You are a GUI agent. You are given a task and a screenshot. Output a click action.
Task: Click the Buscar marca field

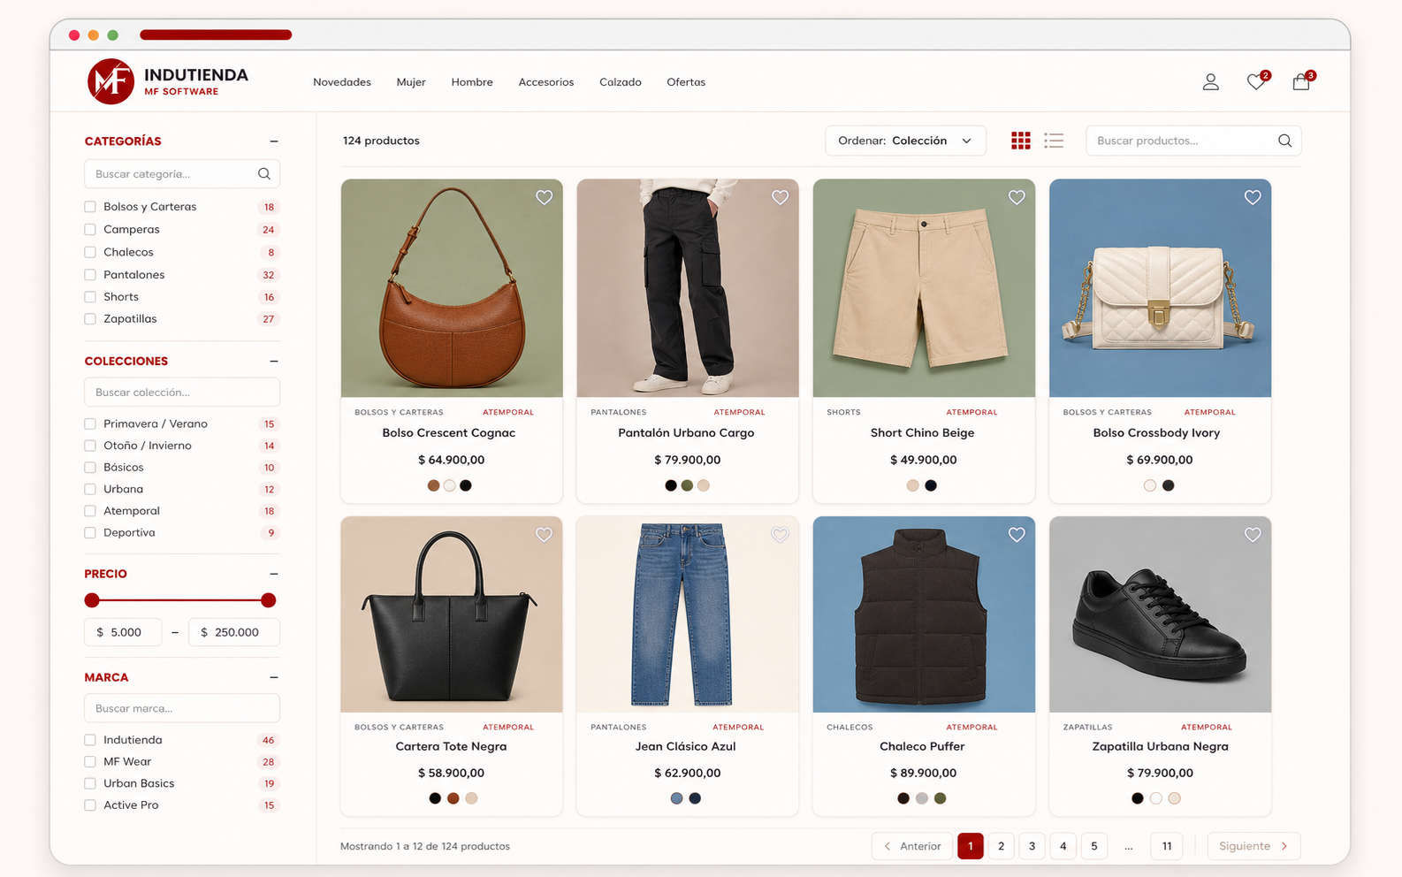182,708
